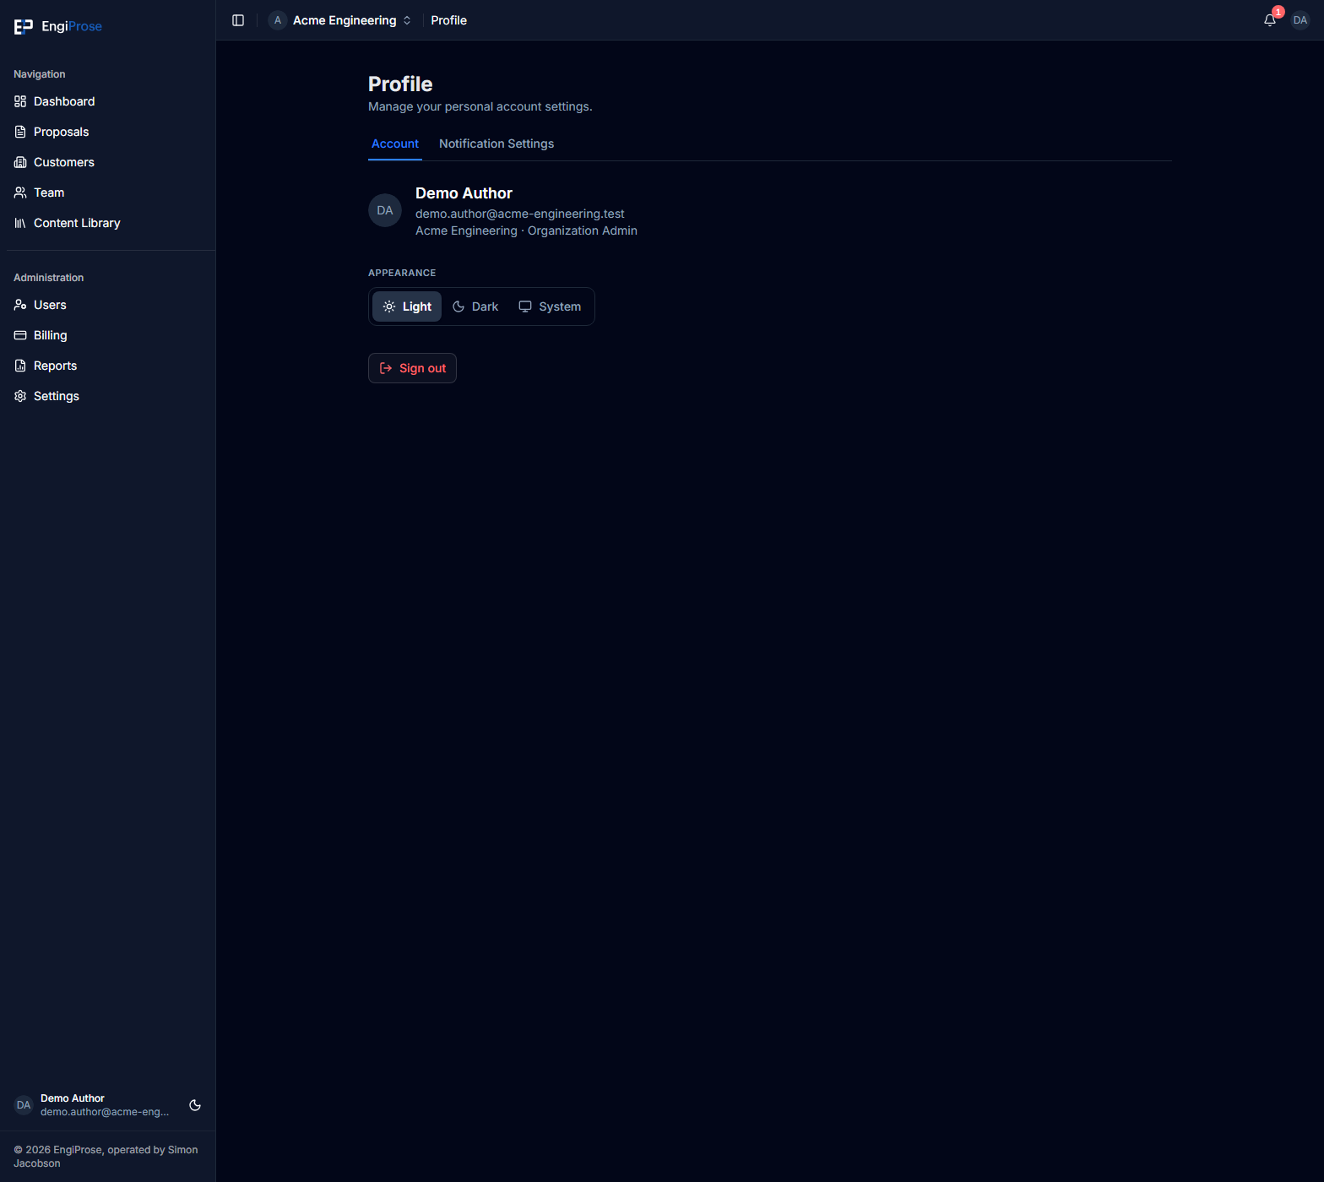This screenshot has width=1324, height=1182.
Task: Open Demo Author user menu in sidebar
Action: point(93,1105)
